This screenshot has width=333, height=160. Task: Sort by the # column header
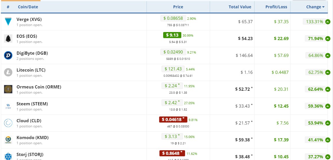(x=8, y=7)
